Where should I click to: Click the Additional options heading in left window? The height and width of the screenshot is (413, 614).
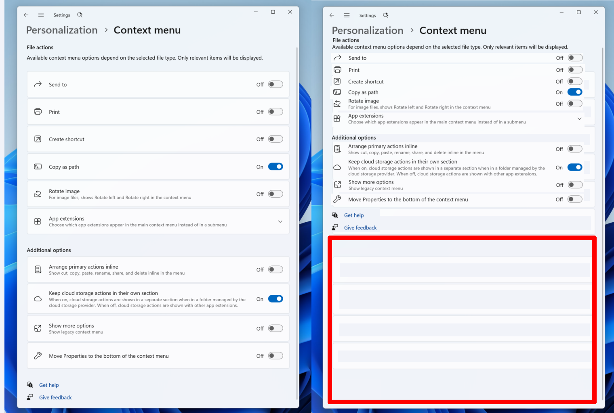point(49,250)
